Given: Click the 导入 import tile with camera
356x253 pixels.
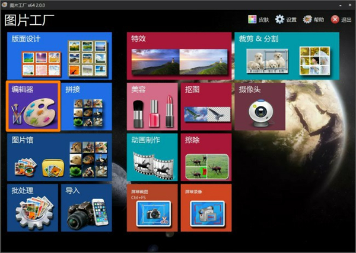Looking at the screenshot, I should [x=86, y=208].
